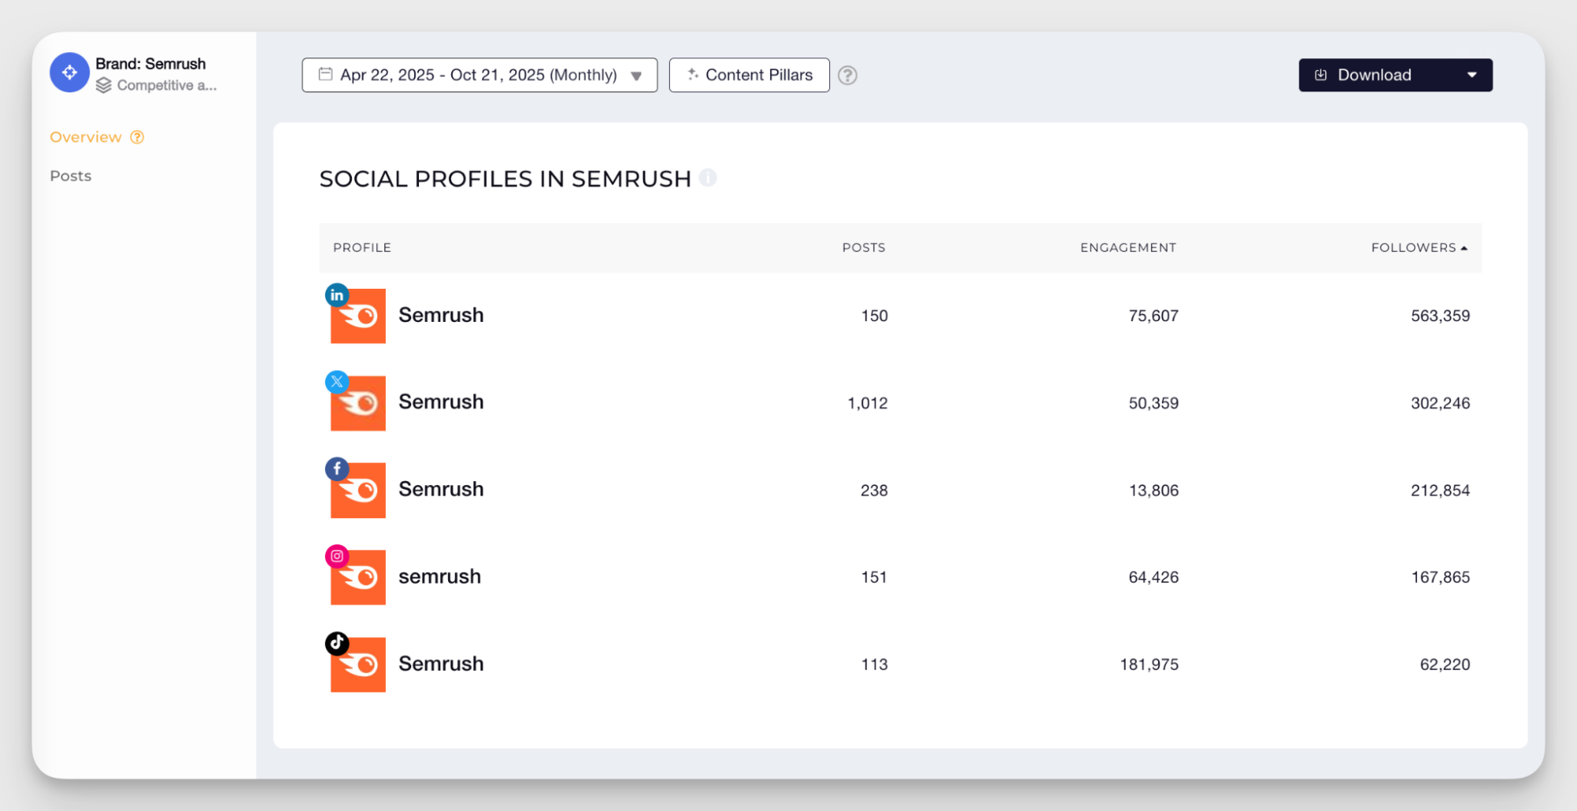Click the help icon beside Content Pillars
1577x811 pixels.
coord(847,75)
